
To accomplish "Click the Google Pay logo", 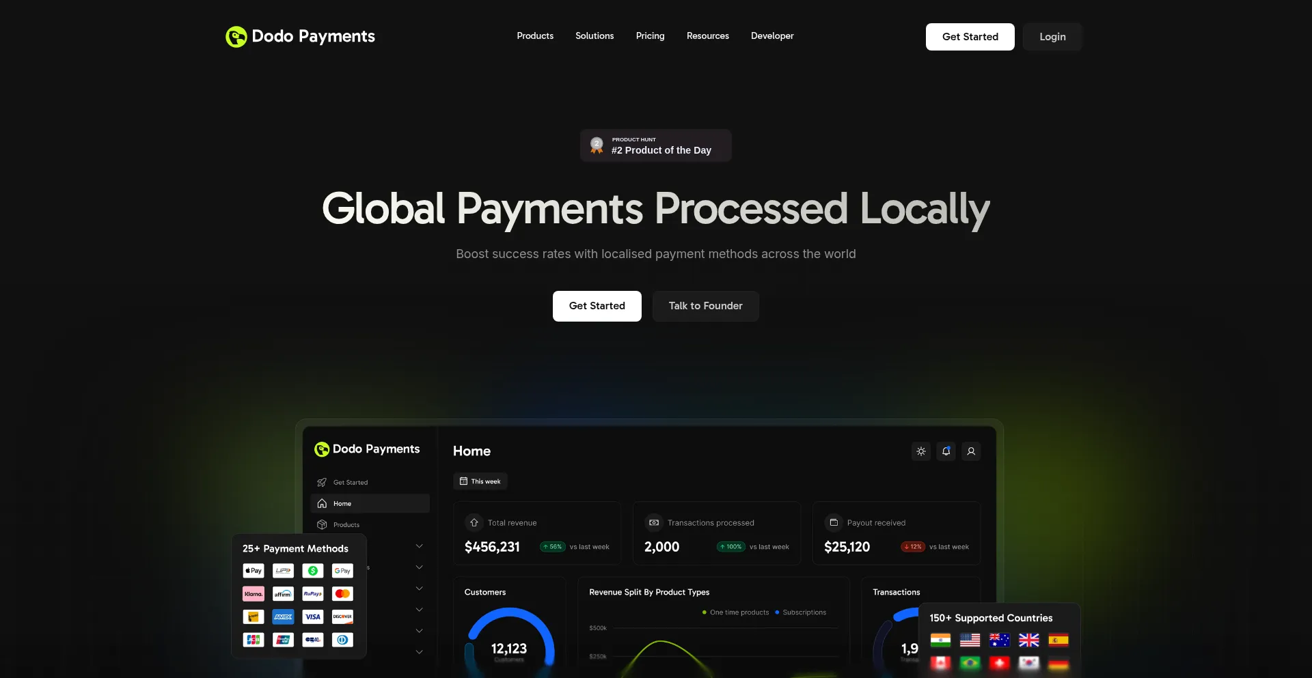I will pyautogui.click(x=342, y=571).
